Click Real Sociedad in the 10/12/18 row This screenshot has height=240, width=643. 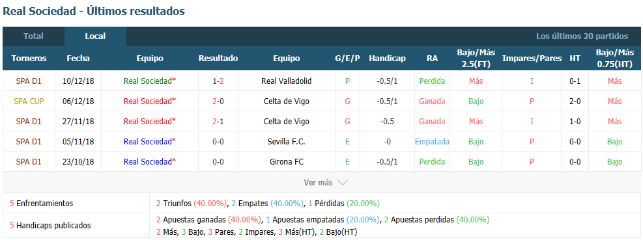pos(150,81)
